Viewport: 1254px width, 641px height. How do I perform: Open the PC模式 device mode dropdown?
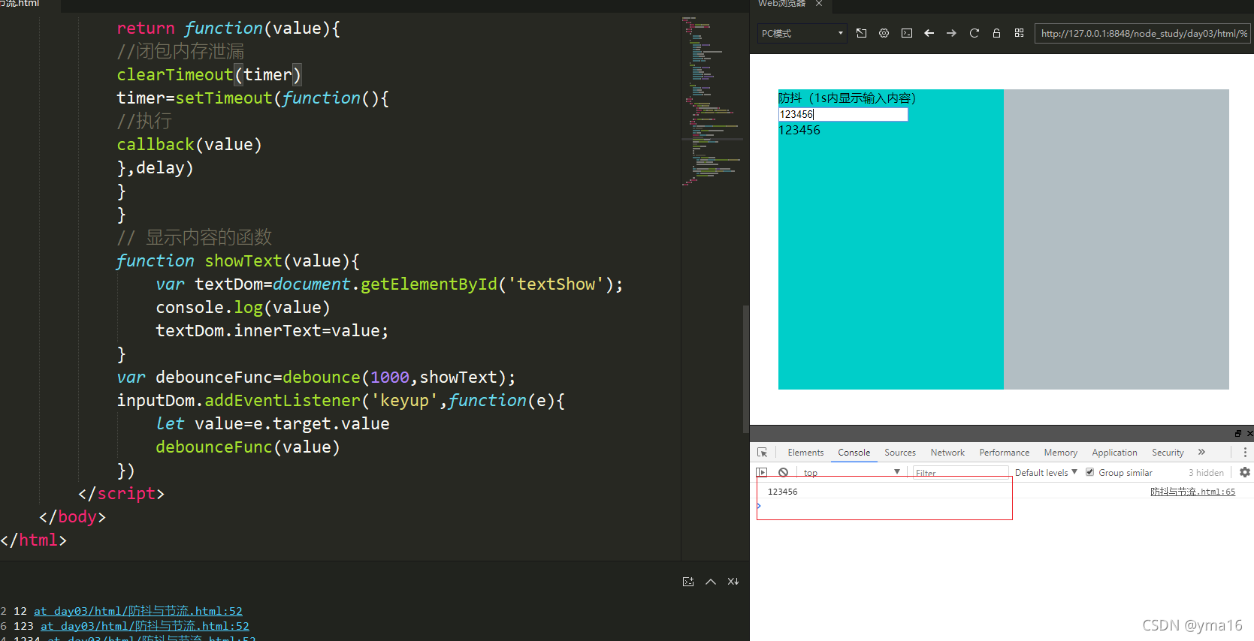point(802,33)
